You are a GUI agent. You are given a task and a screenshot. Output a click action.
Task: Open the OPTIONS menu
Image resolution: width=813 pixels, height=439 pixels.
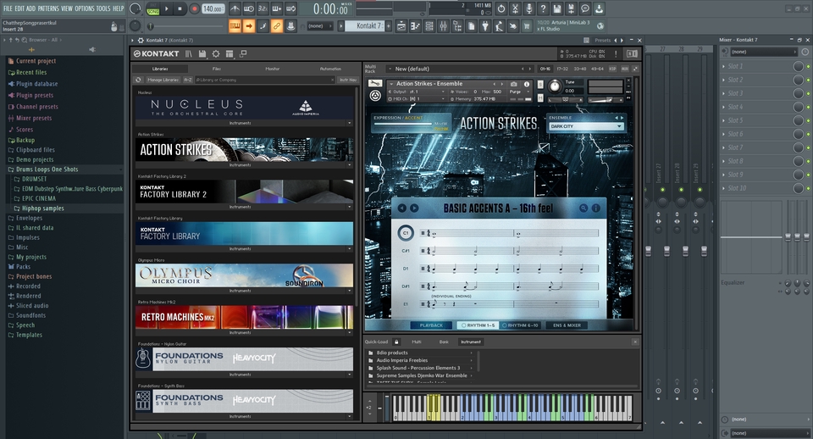(85, 8)
